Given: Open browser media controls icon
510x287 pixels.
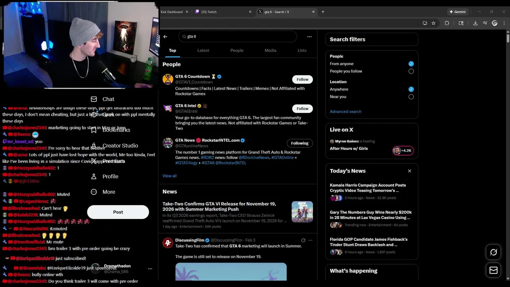Looking at the screenshot, I should pos(485,23).
